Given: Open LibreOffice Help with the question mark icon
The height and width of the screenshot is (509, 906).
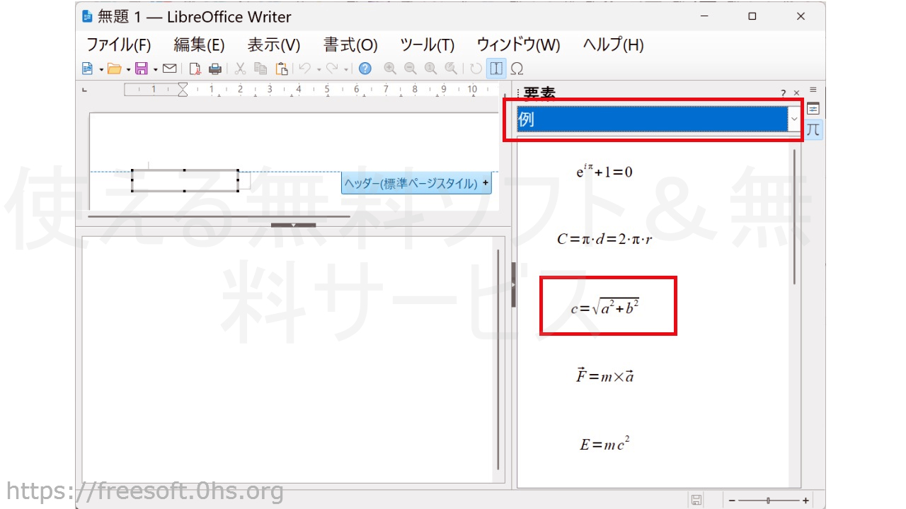Looking at the screenshot, I should pyautogui.click(x=365, y=69).
